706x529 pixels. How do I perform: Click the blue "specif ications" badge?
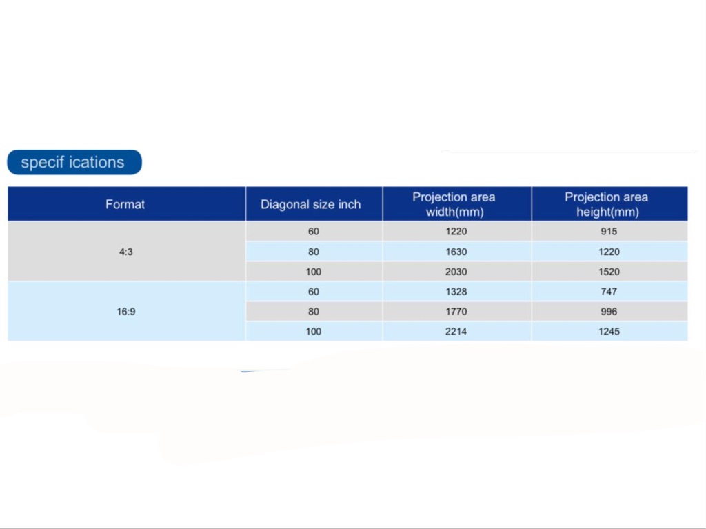pos(74,163)
